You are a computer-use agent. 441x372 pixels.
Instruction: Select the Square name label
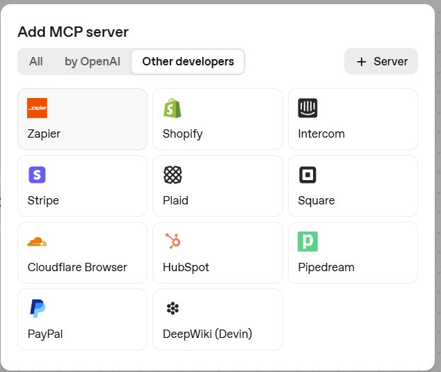(x=316, y=201)
